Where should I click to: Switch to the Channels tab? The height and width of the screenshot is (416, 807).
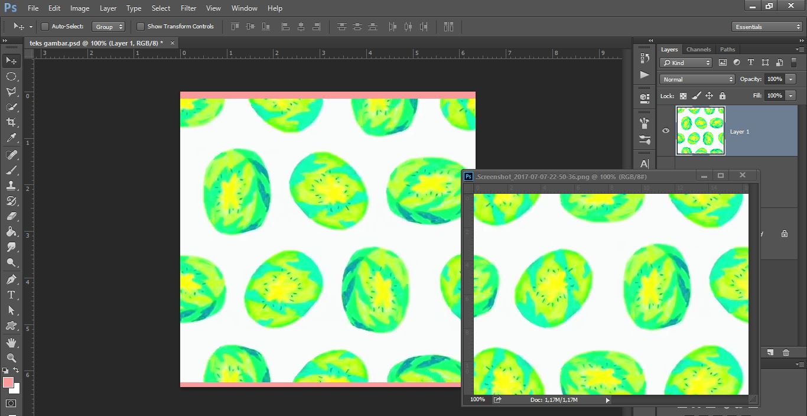(x=698, y=49)
